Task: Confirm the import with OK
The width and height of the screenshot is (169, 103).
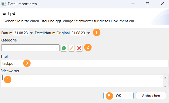Action: point(118,96)
